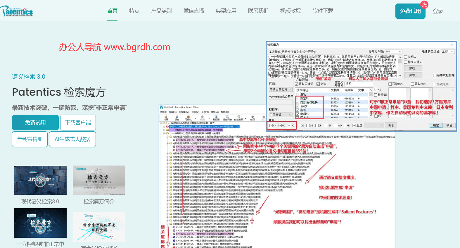Click the 自定义关键词 input field

pyautogui.click(x=359, y=84)
